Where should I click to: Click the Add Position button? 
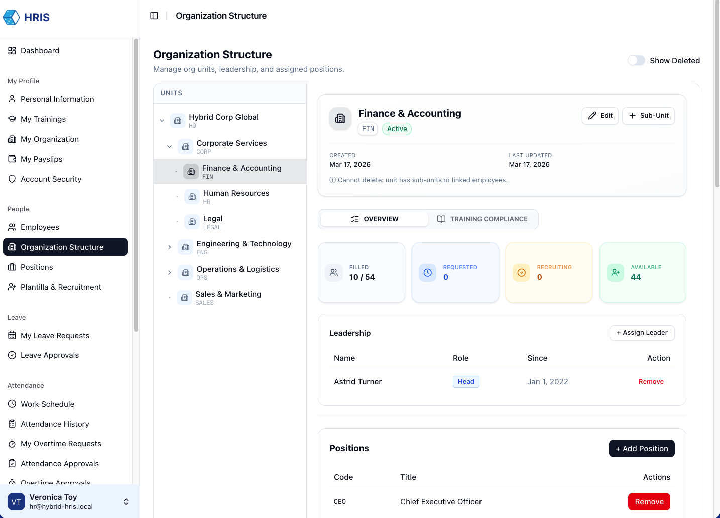pyautogui.click(x=641, y=449)
